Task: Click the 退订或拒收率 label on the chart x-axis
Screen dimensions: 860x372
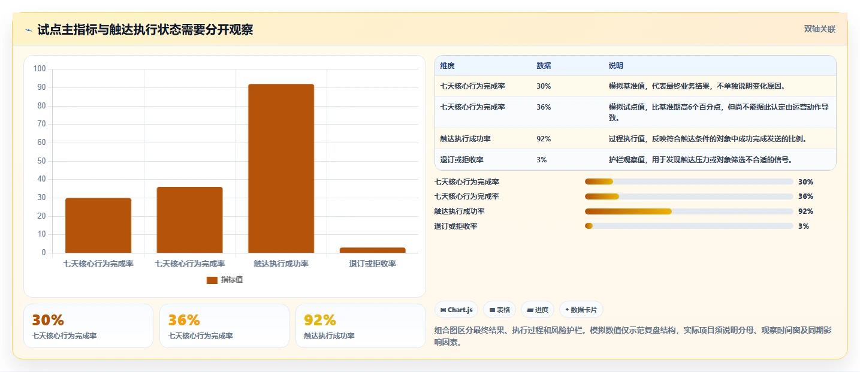Action: pos(373,264)
